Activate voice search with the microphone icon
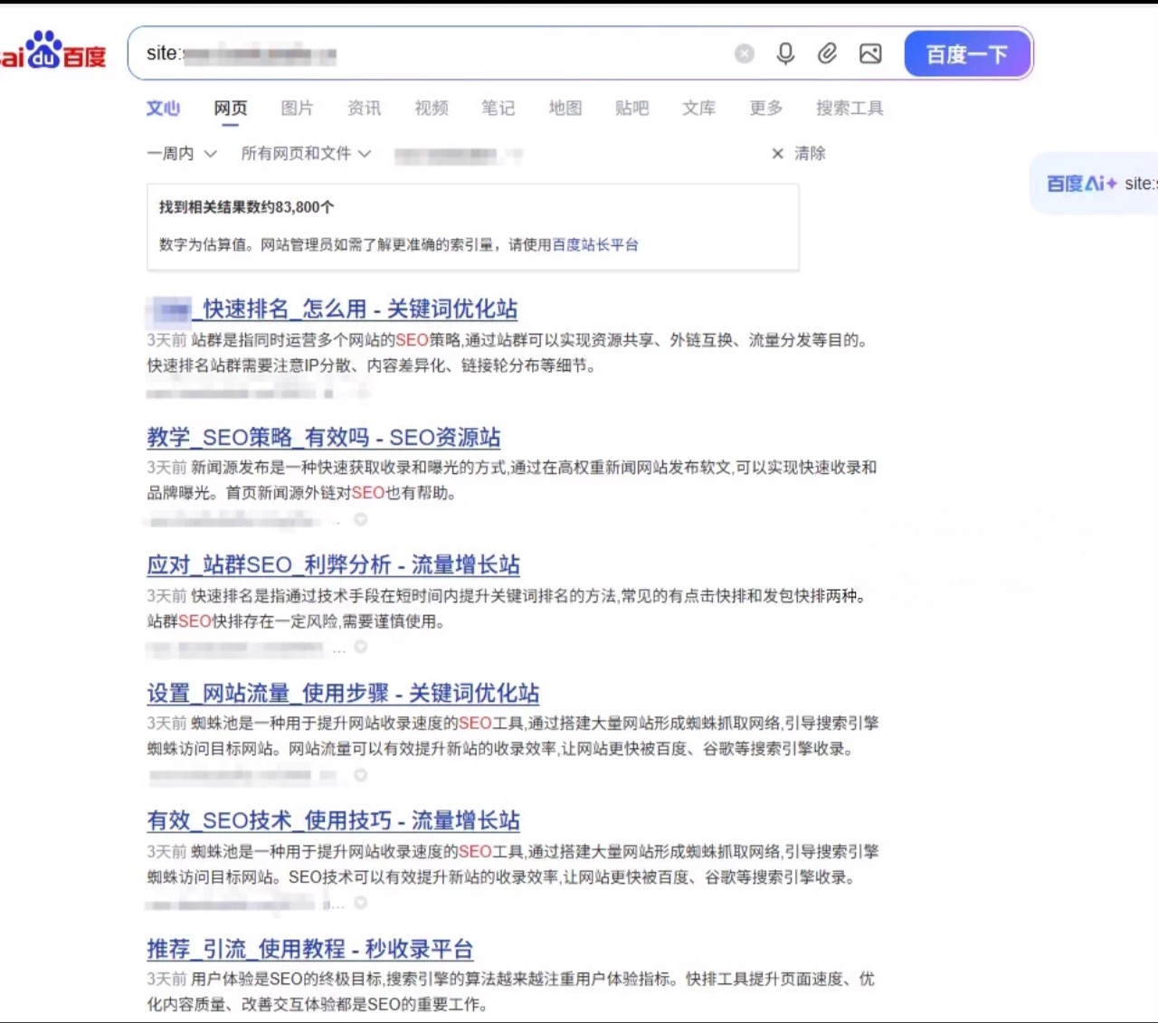Image resolution: width=1158 pixels, height=1023 pixels. 785,53
